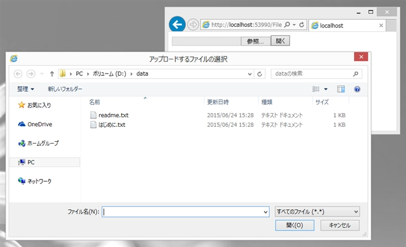The image size is (406, 247).
Task: Click the キャンセル button
Action: (340, 225)
